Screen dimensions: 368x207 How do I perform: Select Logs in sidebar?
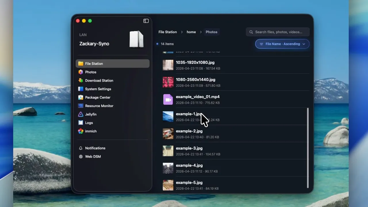pos(112,123)
